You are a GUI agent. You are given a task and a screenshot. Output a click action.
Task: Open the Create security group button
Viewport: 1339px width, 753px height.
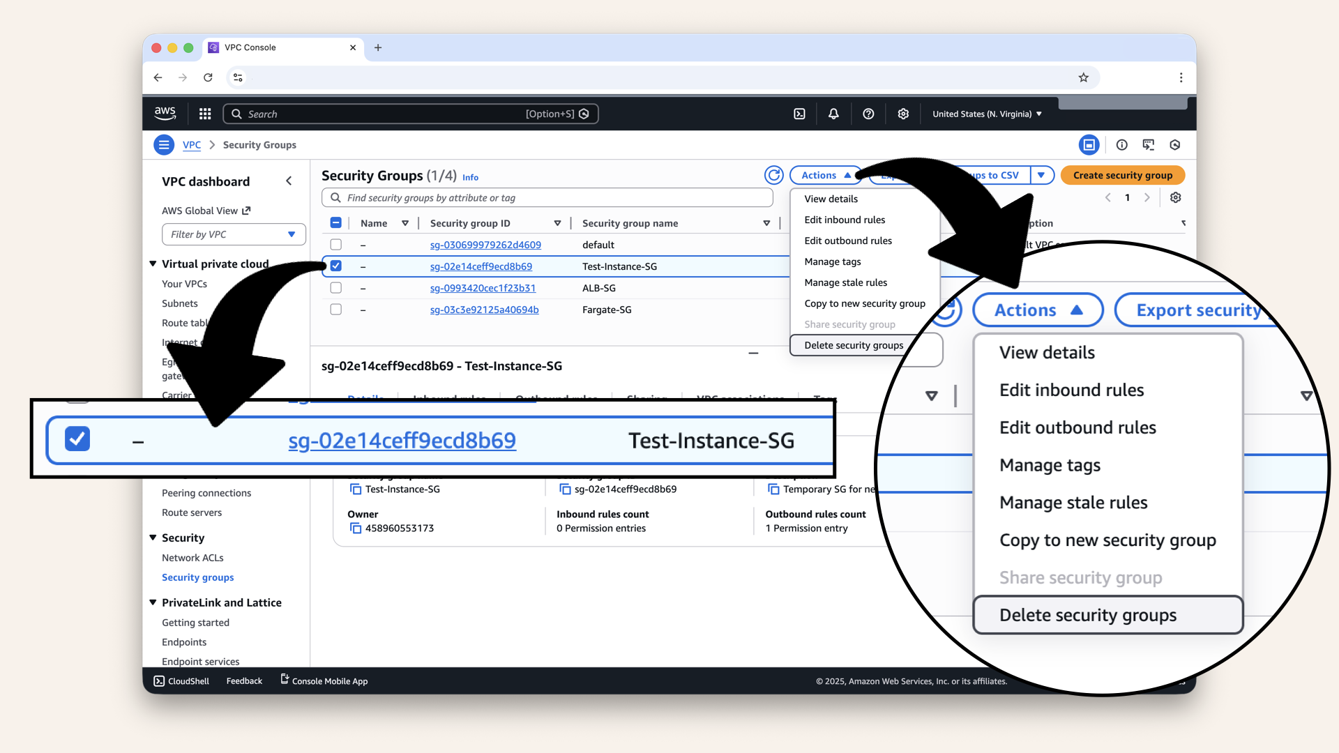[1123, 175]
